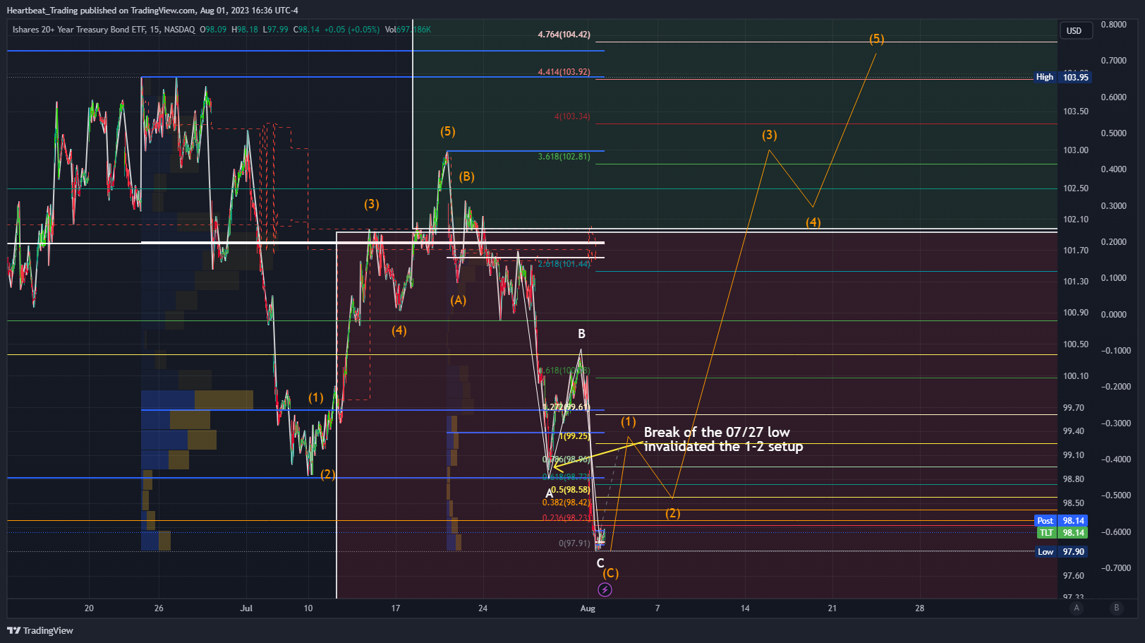The width and height of the screenshot is (1145, 643).
Task: Click the Aug label on time axis
Action: click(x=588, y=608)
